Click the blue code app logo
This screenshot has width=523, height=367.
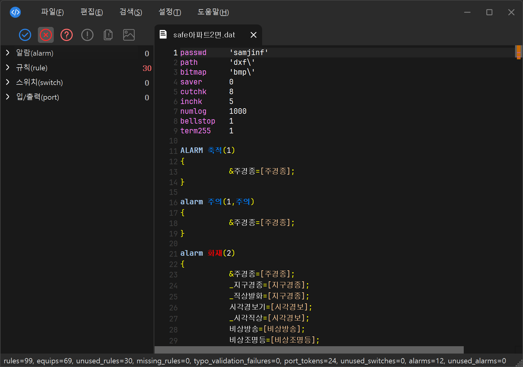(x=15, y=12)
